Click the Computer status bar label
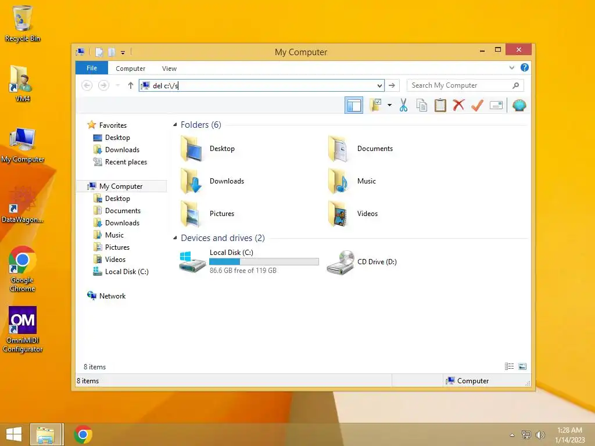Image resolution: width=595 pixels, height=446 pixels. tap(468, 381)
